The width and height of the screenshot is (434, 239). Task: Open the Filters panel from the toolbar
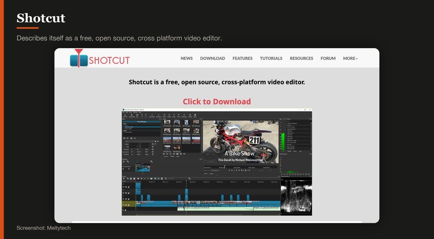point(179,116)
